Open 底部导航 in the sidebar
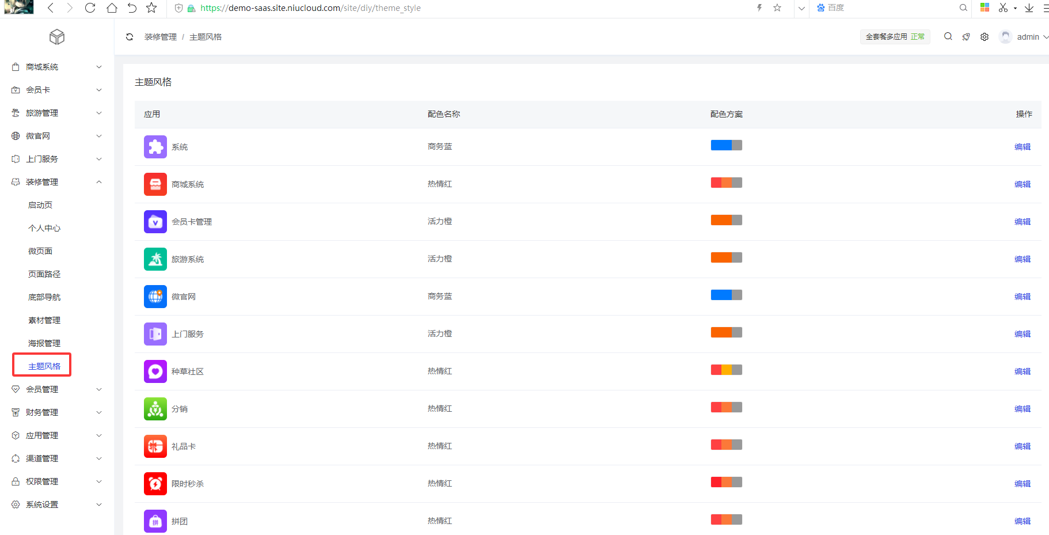The image size is (1049, 535). click(44, 297)
